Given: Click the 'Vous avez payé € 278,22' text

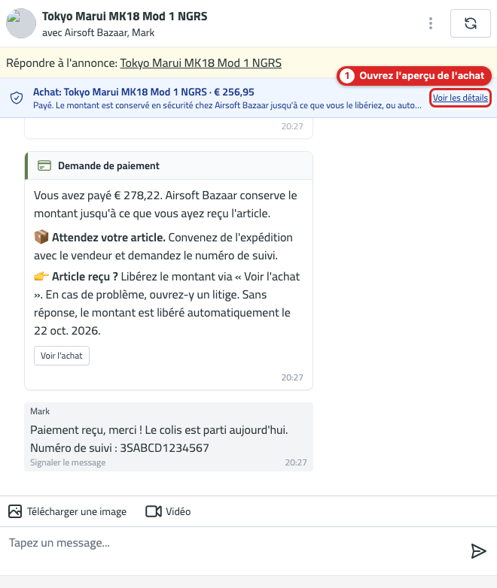Looking at the screenshot, I should pos(98,195).
